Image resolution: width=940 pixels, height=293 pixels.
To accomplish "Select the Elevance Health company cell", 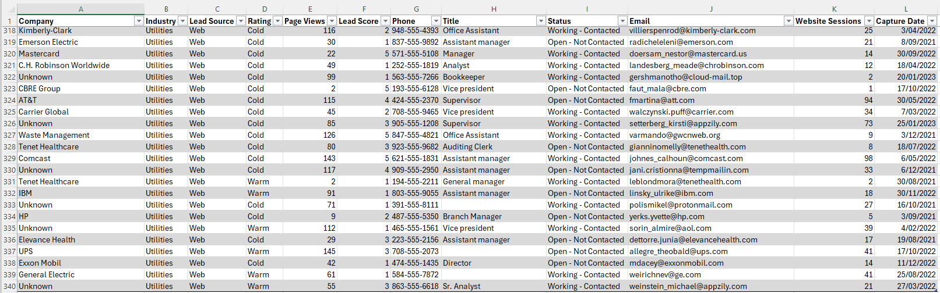I will coord(81,240).
